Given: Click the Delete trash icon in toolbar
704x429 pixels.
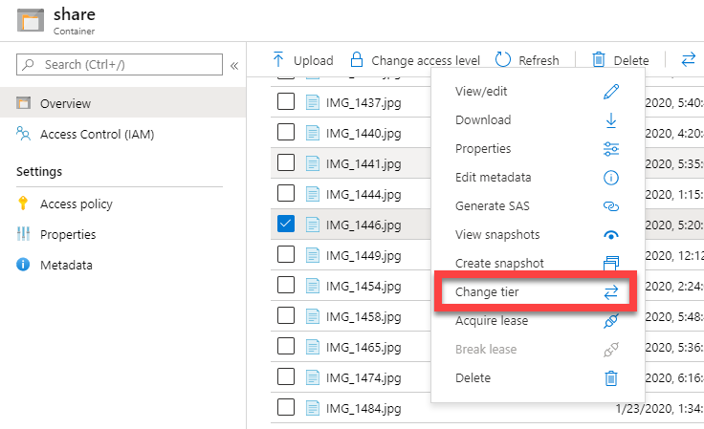Looking at the screenshot, I should (599, 59).
